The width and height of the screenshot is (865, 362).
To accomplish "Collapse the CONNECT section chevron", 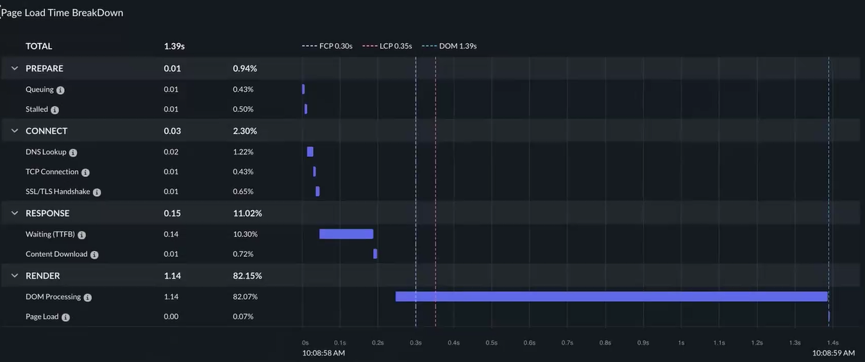I will pos(15,131).
